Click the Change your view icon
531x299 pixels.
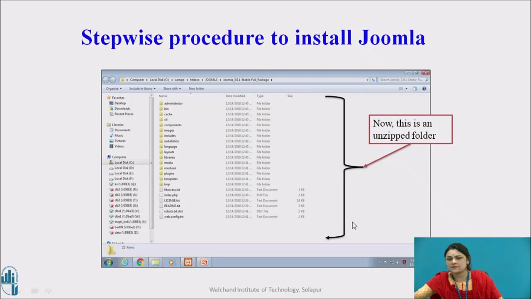pos(401,88)
